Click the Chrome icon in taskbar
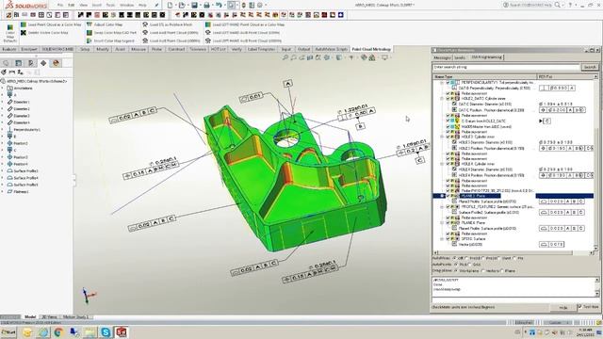The width and height of the screenshot is (603, 339). tap(58, 332)
